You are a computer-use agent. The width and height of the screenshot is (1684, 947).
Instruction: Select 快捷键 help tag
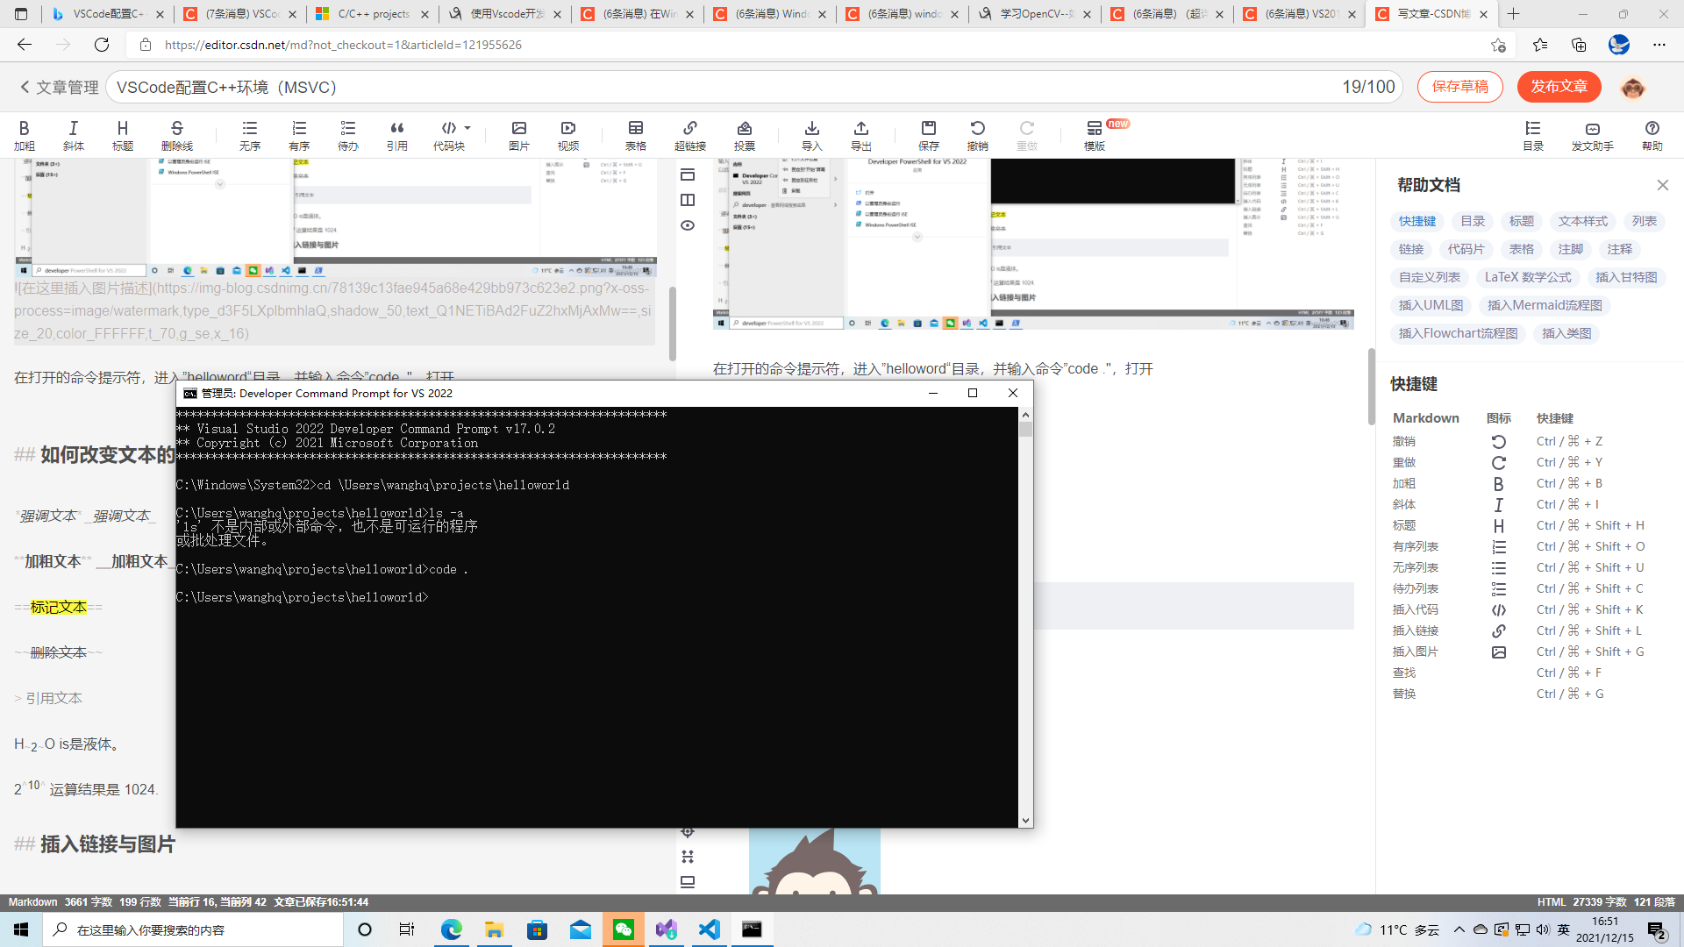coord(1418,221)
